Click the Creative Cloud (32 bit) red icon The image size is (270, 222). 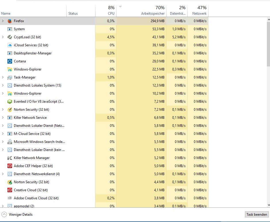(10, 190)
